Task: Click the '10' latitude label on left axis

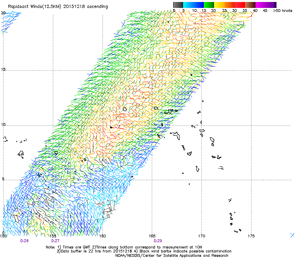Action: click(3, 125)
